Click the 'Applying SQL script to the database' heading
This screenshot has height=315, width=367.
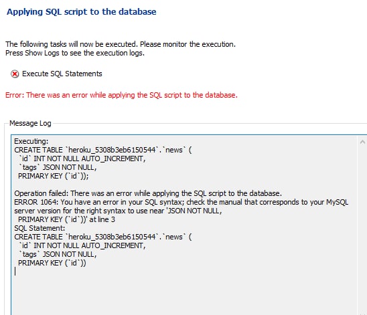pyautogui.click(x=82, y=12)
